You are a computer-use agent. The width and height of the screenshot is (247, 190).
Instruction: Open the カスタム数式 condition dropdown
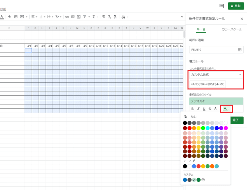tap(216, 75)
